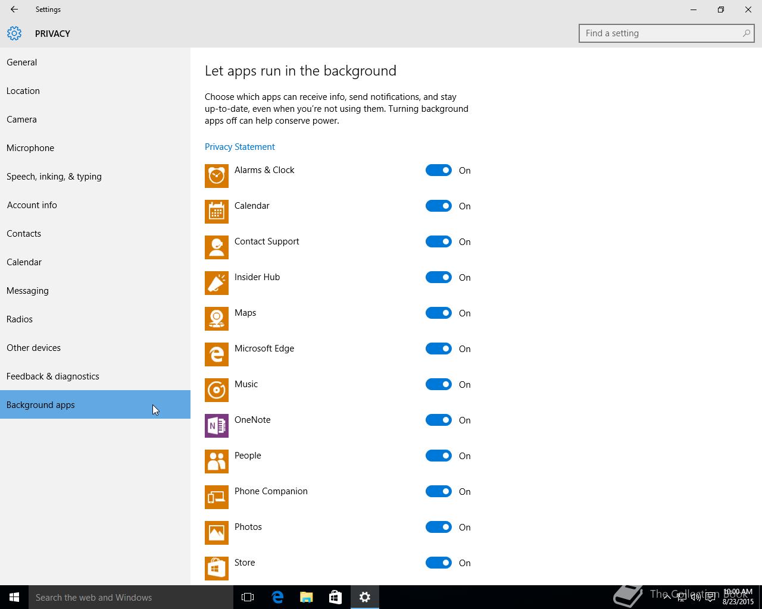Open Speech, inking, & typing settings
The height and width of the screenshot is (609, 762).
95,176
